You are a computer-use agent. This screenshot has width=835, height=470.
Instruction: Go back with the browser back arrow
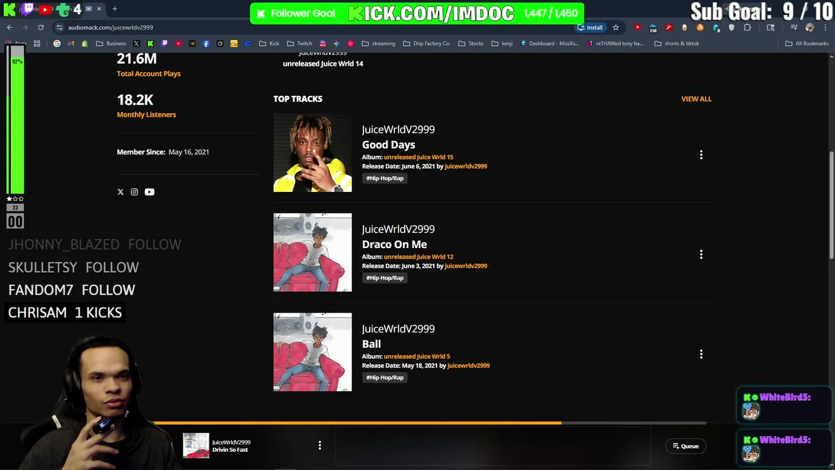point(9,27)
